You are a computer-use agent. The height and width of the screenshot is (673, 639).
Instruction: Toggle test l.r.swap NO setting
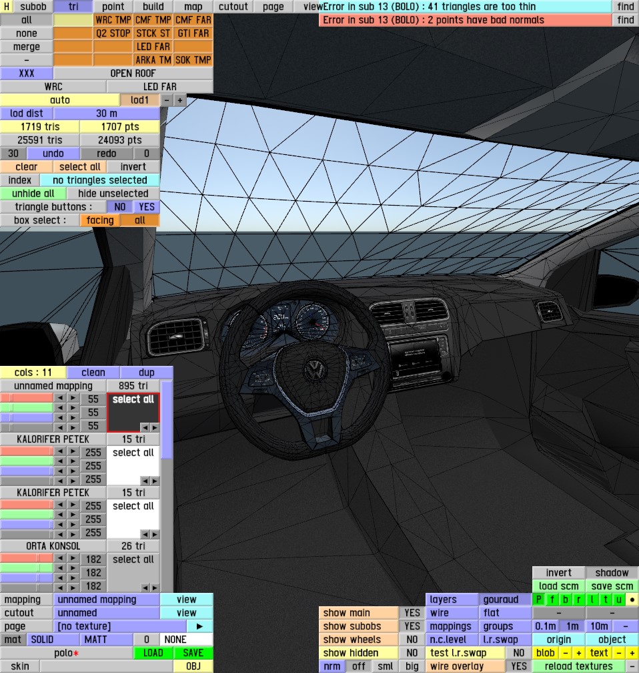click(x=518, y=653)
